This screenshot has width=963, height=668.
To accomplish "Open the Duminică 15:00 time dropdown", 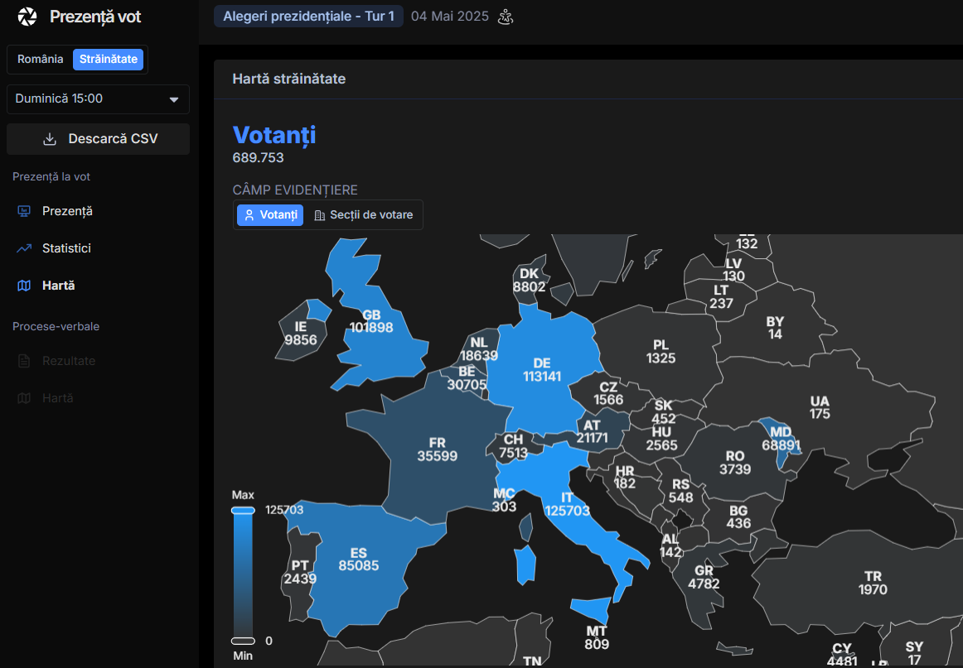I will pos(98,99).
